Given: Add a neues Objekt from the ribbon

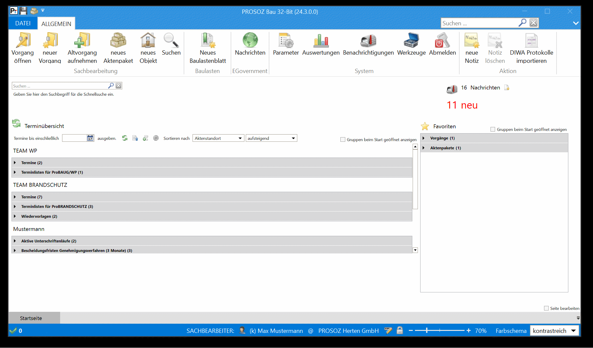Looking at the screenshot, I should pos(148,48).
